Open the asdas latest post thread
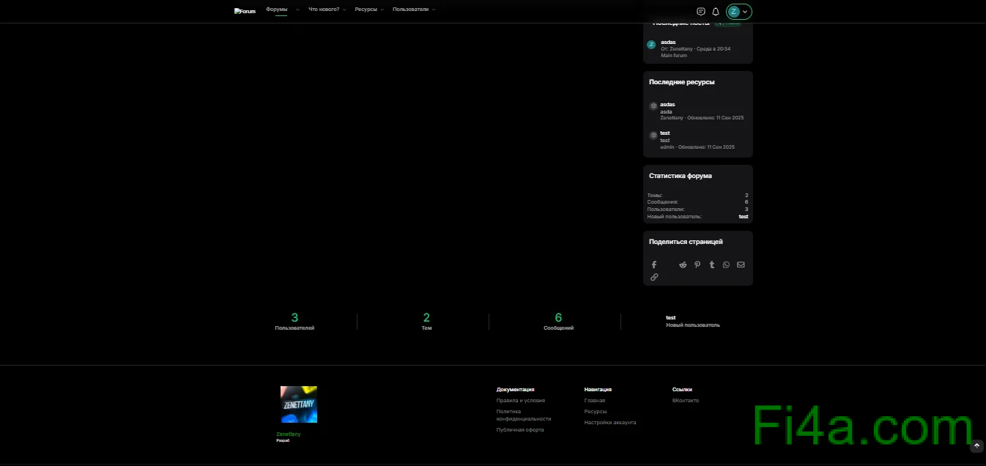This screenshot has height=466, width=986. (667, 42)
